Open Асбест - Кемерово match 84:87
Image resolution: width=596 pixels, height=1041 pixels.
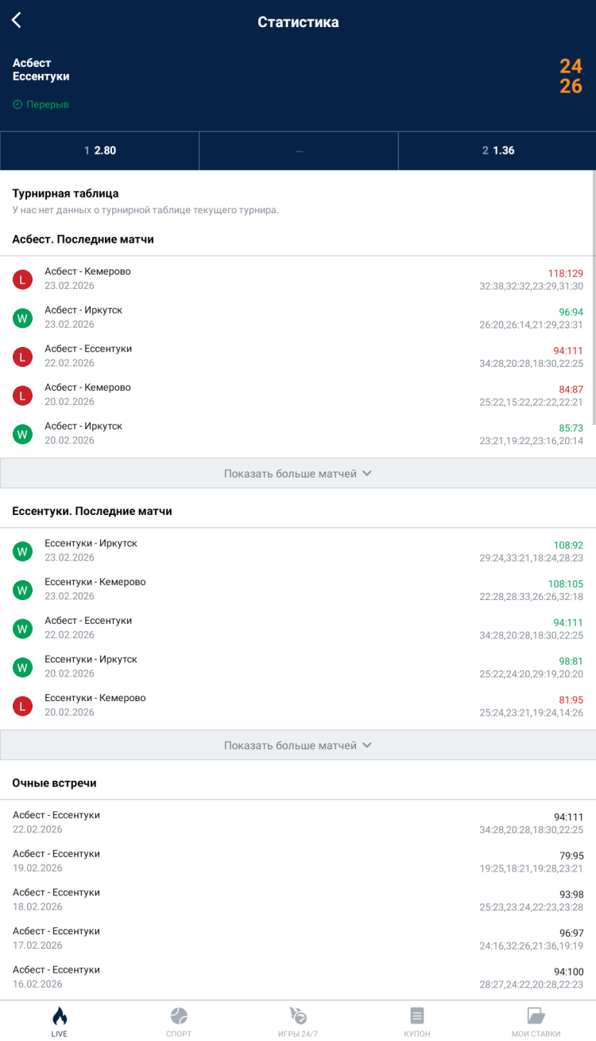coord(298,395)
